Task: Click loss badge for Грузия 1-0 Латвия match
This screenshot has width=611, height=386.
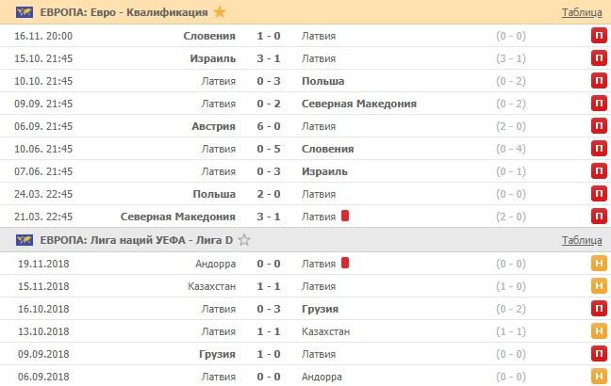Action: tap(598, 354)
